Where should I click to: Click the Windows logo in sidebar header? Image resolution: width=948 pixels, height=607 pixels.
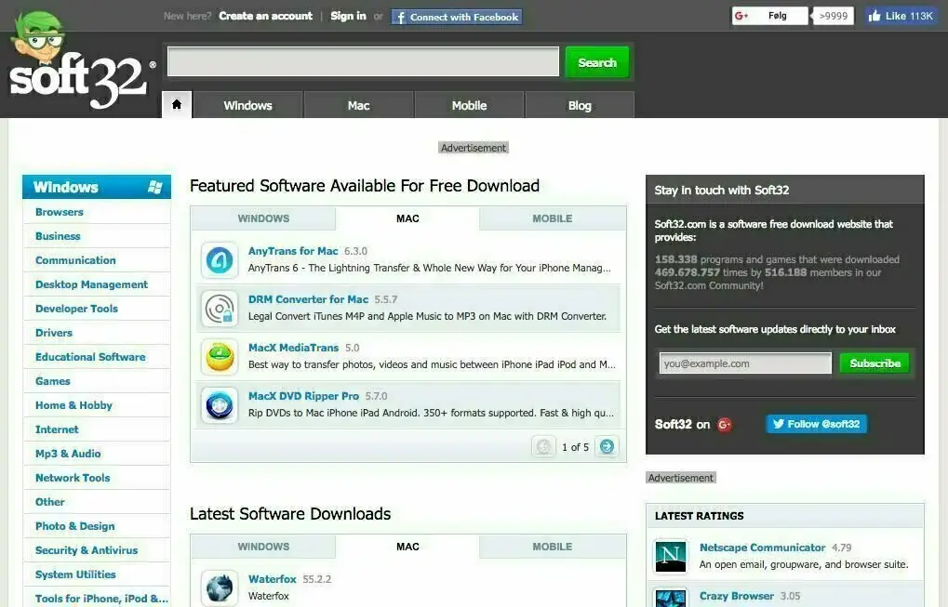point(155,187)
